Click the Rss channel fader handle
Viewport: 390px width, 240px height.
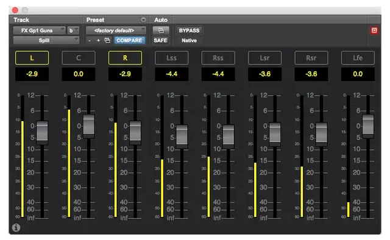tap(229, 136)
